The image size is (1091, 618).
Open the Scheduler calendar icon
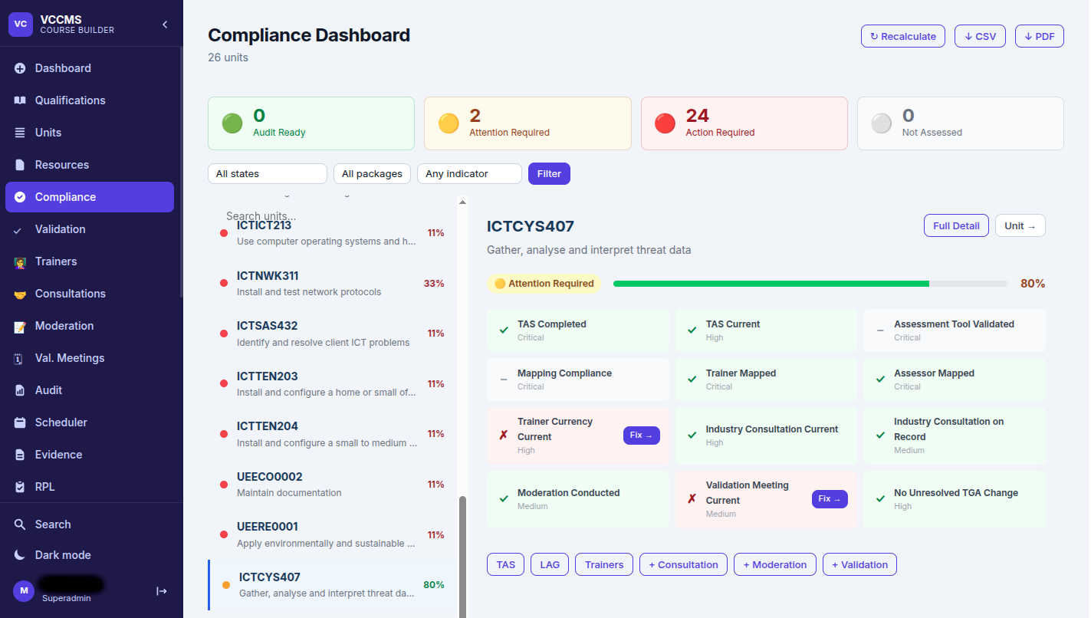(x=20, y=422)
